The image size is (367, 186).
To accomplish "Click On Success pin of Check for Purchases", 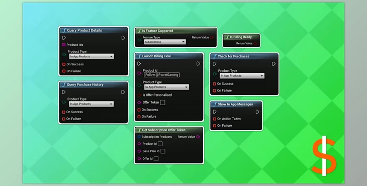I will [214, 84].
